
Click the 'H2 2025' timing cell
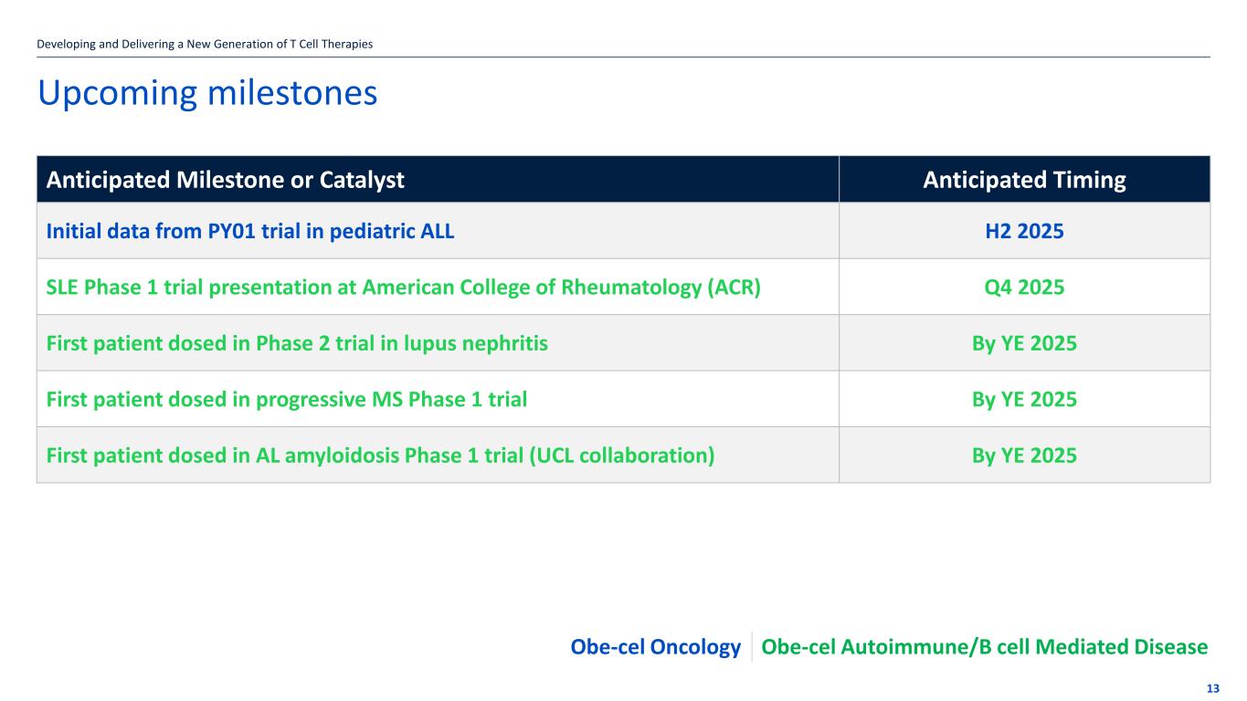point(1024,232)
